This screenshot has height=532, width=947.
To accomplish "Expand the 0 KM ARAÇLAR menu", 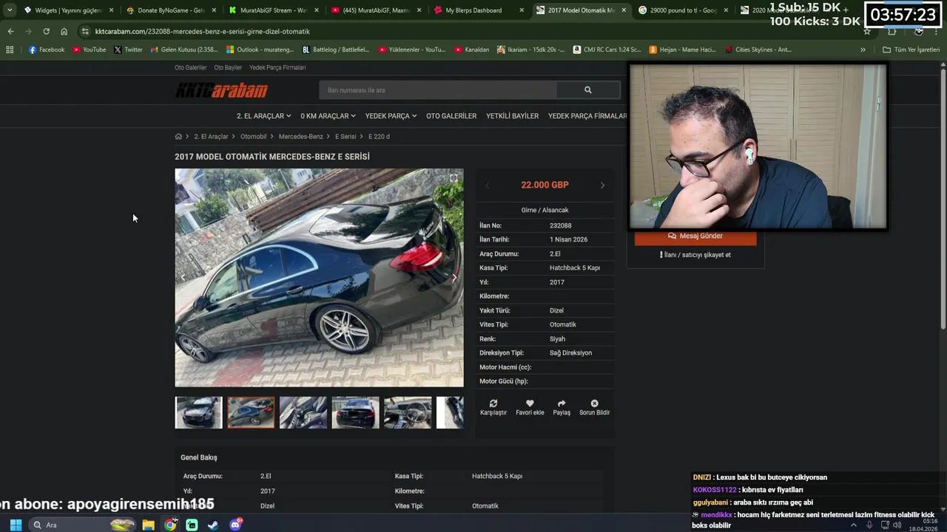I will (328, 116).
